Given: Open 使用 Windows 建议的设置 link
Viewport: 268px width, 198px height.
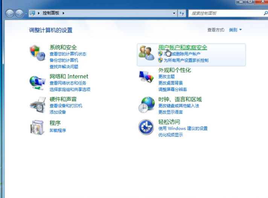Looking at the screenshot, I should point(183,128).
